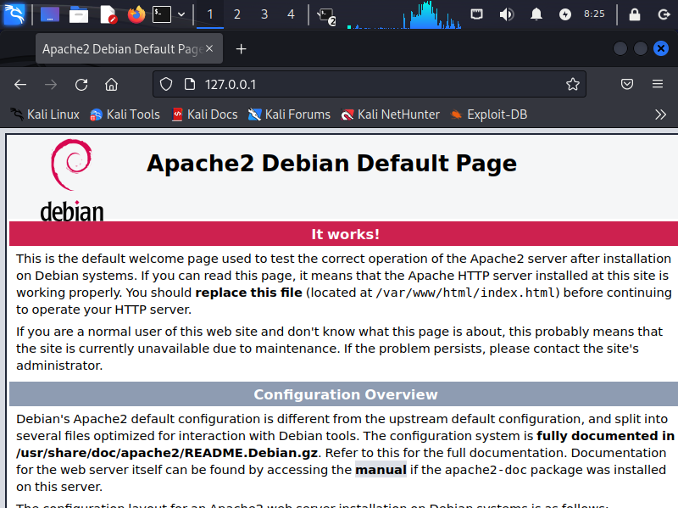Viewport: 678px width, 508px height.
Task: Go back with the browser back arrow
Action: tap(20, 84)
